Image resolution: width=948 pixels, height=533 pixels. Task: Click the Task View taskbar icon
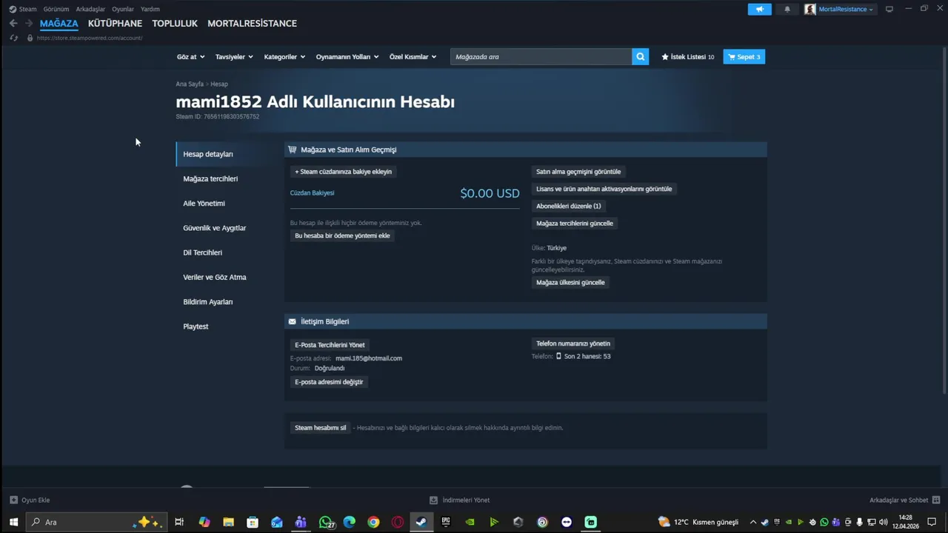179,522
